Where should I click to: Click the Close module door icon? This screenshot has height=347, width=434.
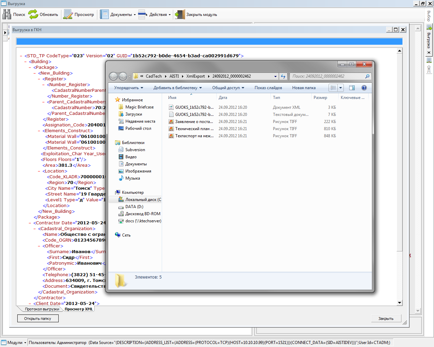point(180,14)
